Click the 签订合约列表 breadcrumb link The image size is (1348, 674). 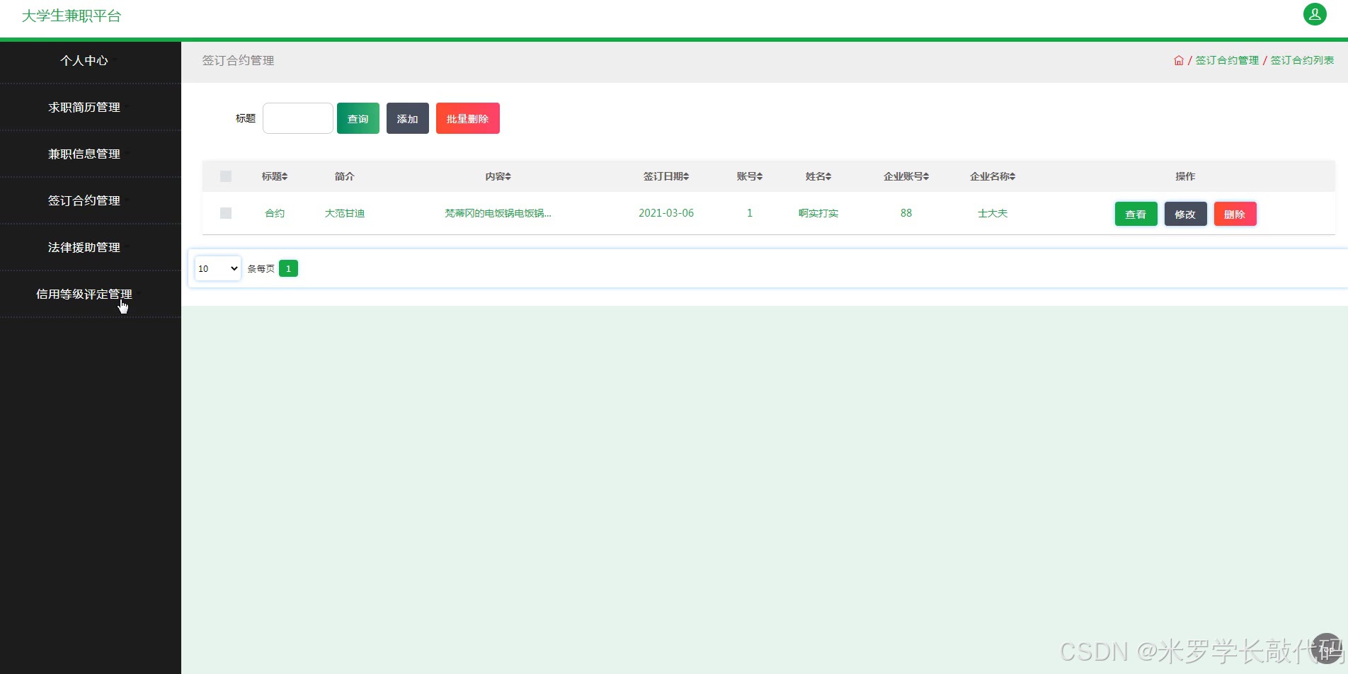pos(1303,60)
